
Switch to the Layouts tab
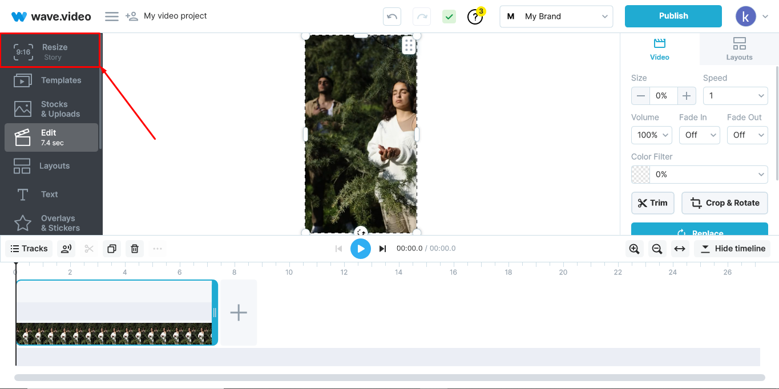click(x=739, y=49)
